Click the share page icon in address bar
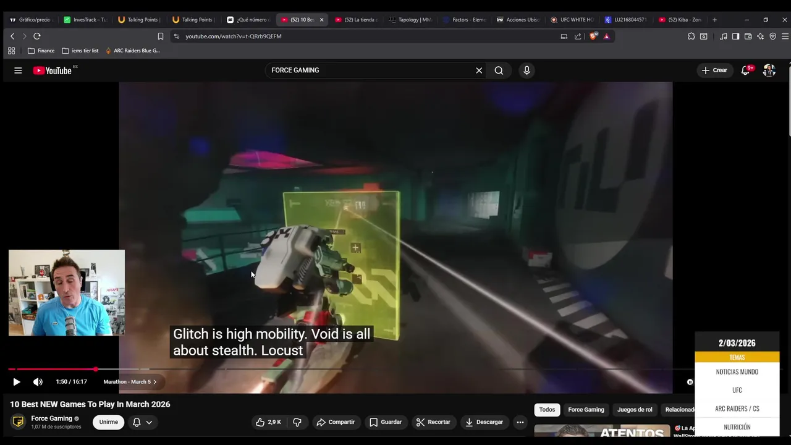Screen dimensions: 791x445 point(578,36)
